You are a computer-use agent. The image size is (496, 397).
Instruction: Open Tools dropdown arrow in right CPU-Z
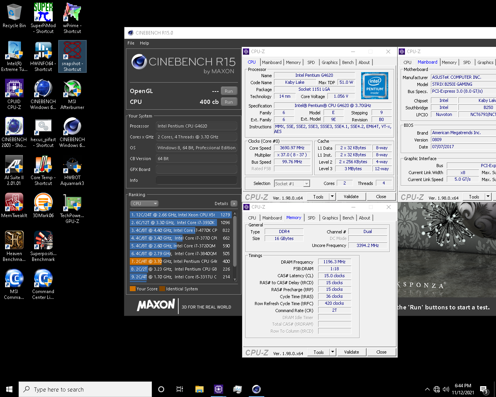click(488, 197)
